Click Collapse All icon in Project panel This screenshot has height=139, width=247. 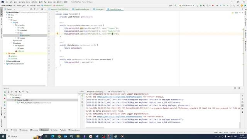click(x=38, y=9)
